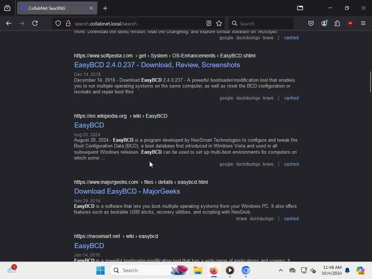Open a new tab with plus
Image resolution: width=372 pixels, height=279 pixels.
tap(105, 8)
